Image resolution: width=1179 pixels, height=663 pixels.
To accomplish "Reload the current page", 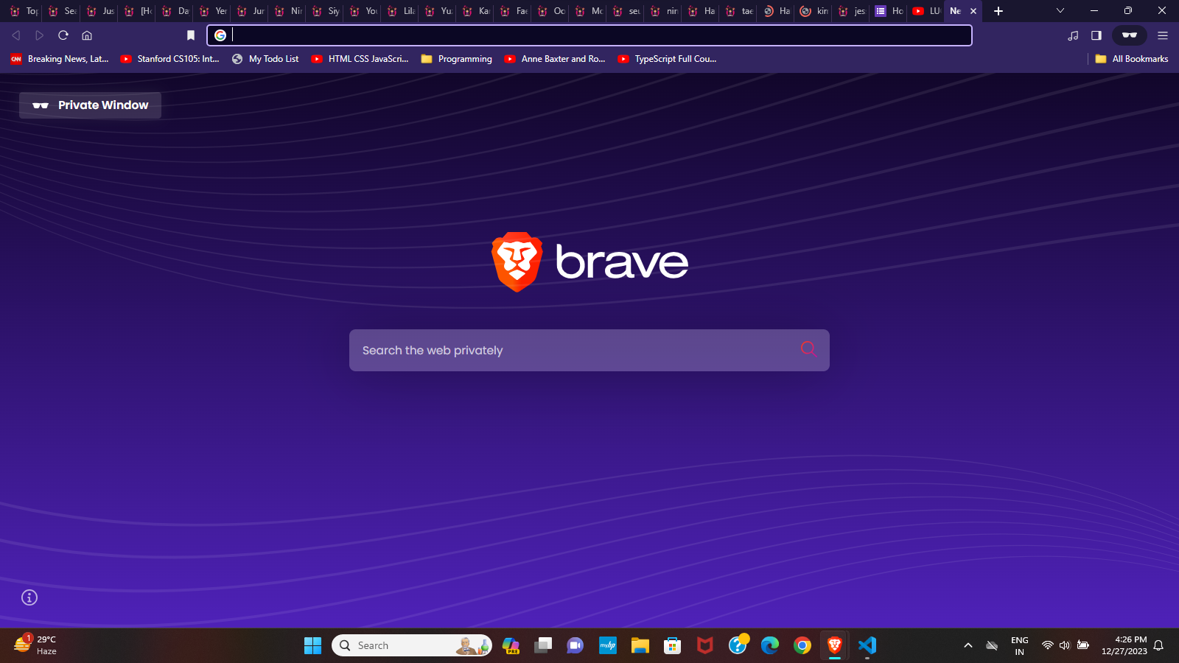I will [63, 35].
